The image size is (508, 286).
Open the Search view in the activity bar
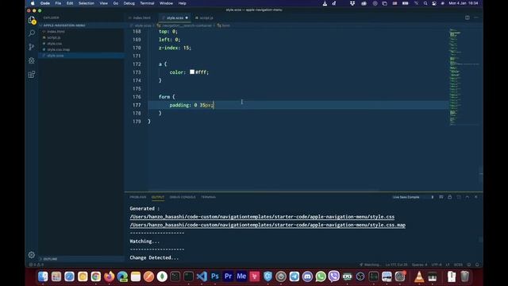click(x=32, y=33)
